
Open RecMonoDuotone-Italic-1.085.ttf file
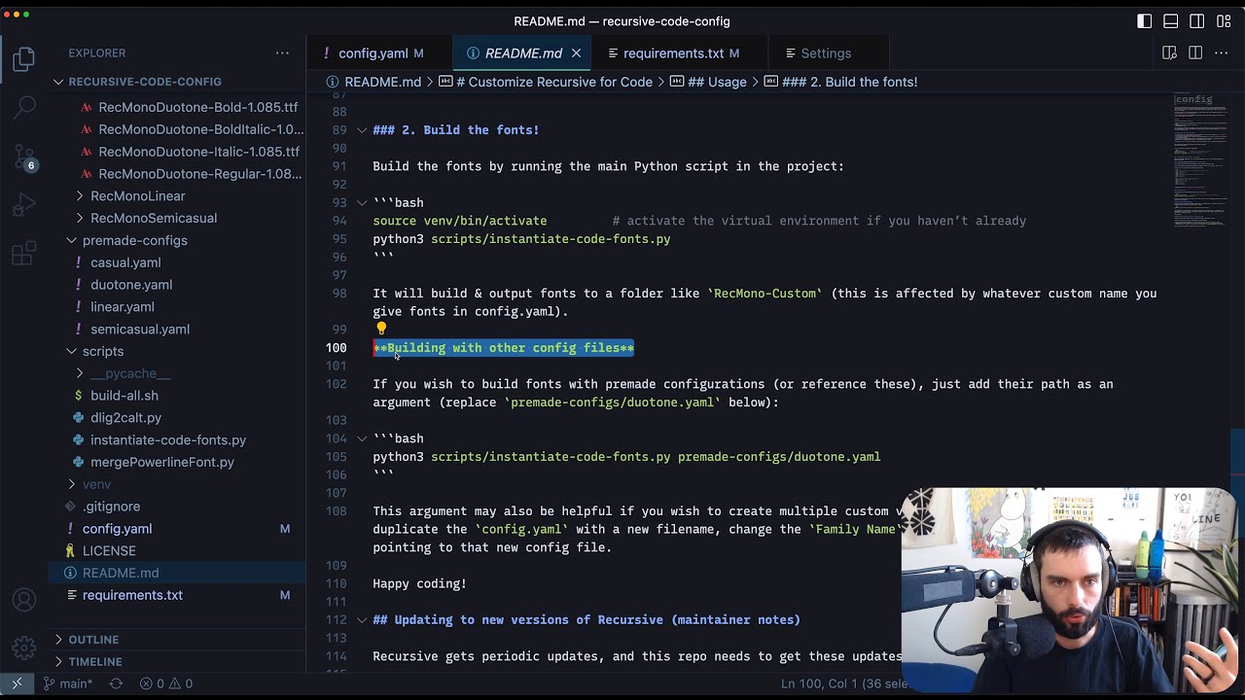pos(198,152)
